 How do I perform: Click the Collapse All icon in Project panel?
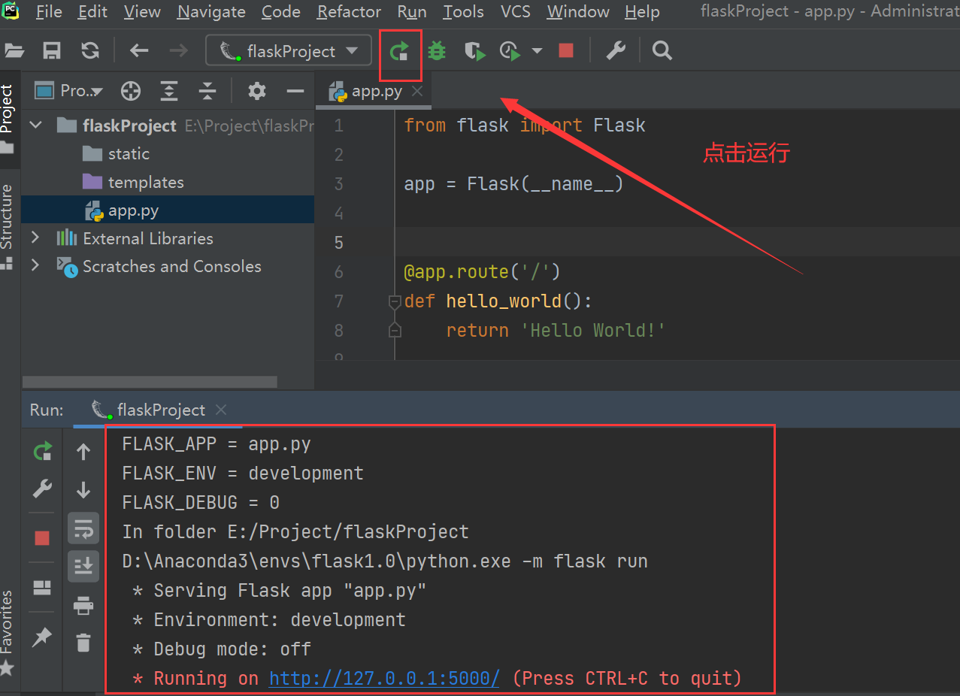[207, 91]
